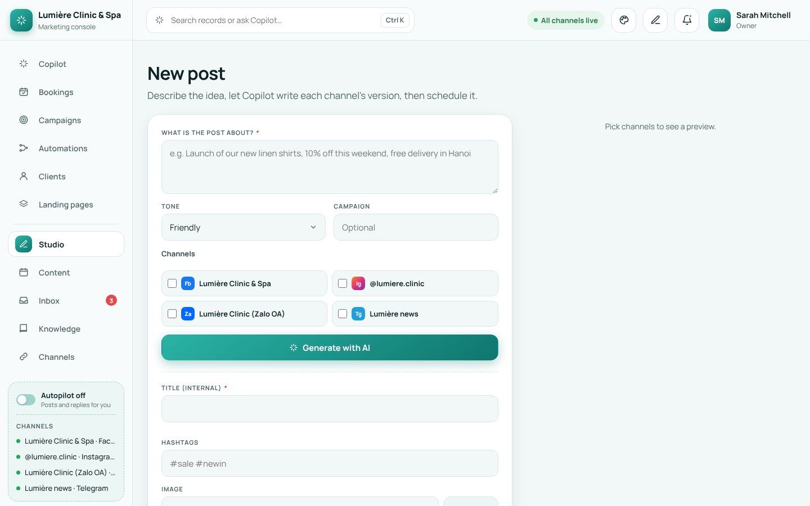Focus the Search records or ask Copilot field
810x506 pixels.
point(280,20)
